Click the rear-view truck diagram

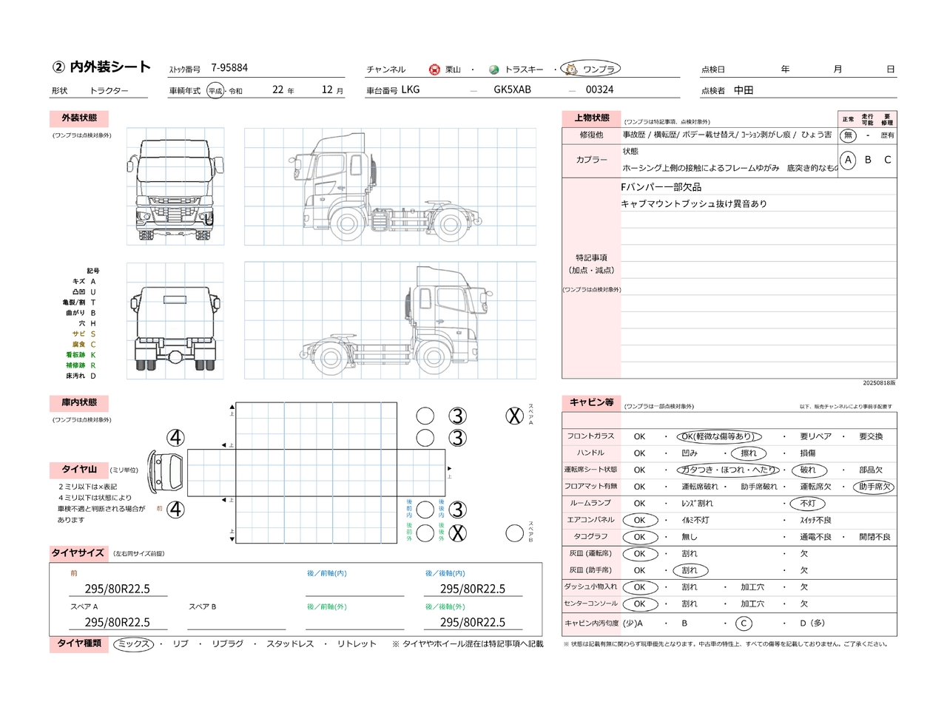(175, 322)
